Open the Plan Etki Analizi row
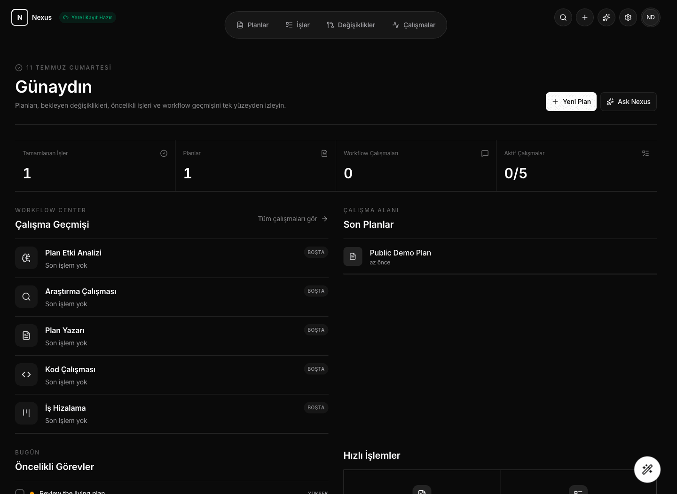The height and width of the screenshot is (494, 677). (172, 258)
